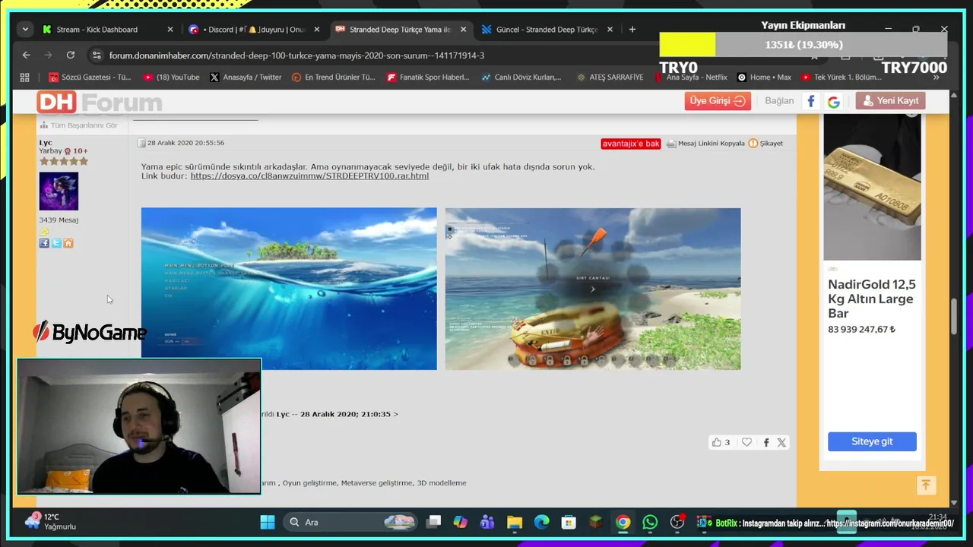Open weather widget showing 12°C

50,521
